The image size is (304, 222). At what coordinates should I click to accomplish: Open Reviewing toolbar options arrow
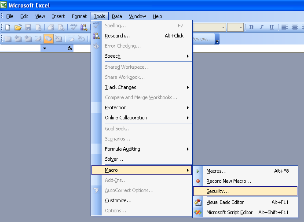[x=217, y=39]
